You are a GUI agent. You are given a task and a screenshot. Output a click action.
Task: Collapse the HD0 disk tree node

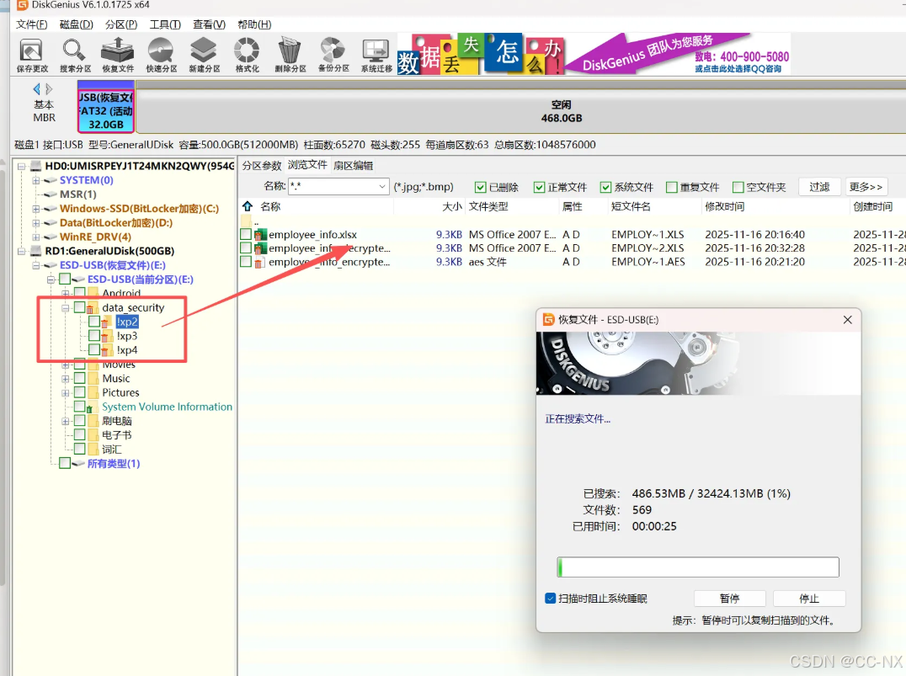click(21, 167)
